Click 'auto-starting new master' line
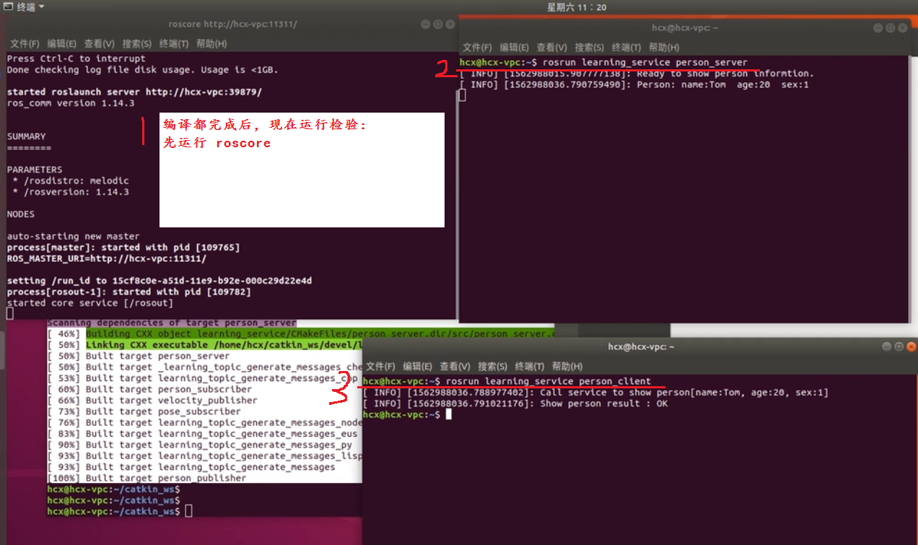Image resolution: width=918 pixels, height=545 pixels. click(x=74, y=237)
